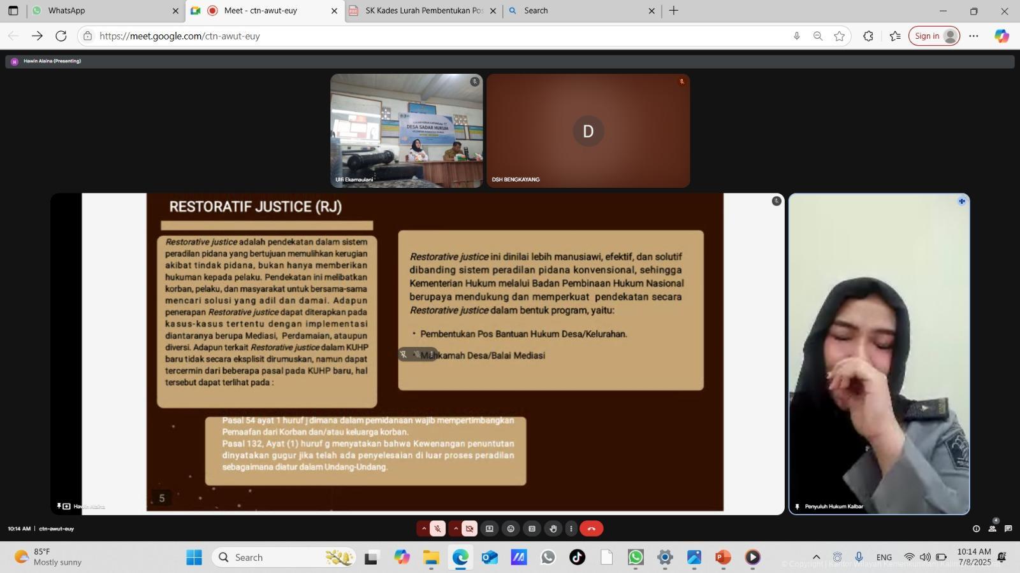This screenshot has height=573, width=1020.
Task: Click the Present now screen-share icon
Action: 490,528
